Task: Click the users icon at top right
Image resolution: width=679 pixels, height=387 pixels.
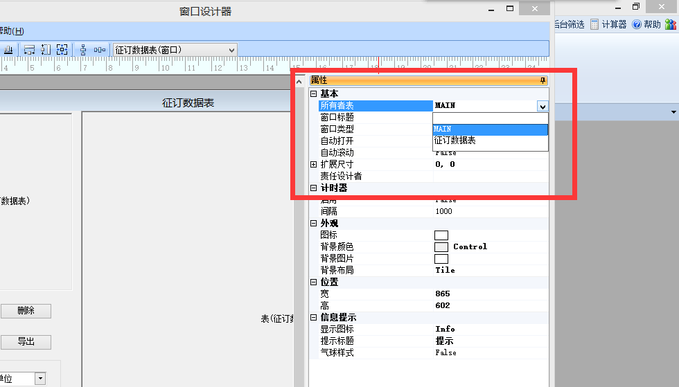Action: 670,24
